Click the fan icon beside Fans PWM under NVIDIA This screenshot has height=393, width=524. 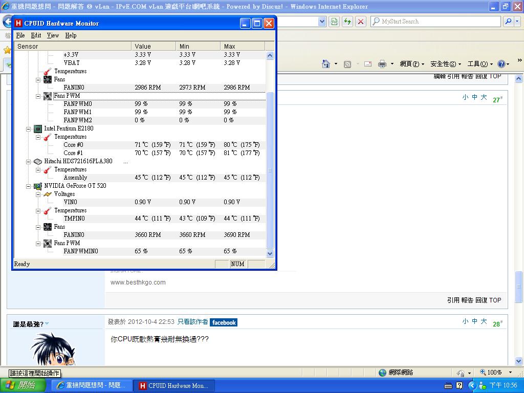coord(48,243)
